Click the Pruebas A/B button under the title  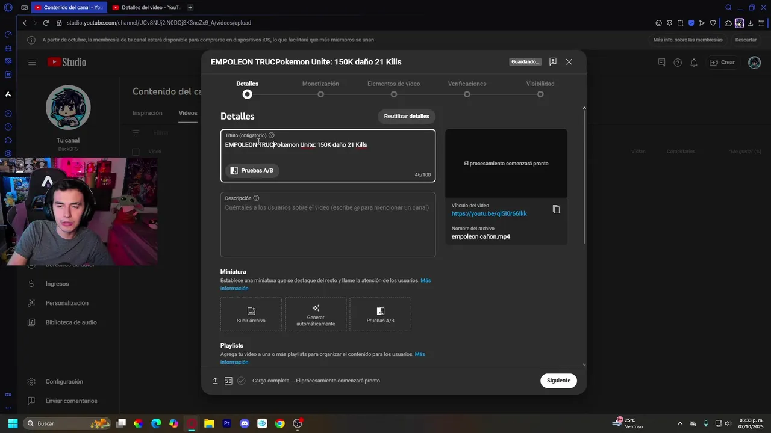pos(252,171)
